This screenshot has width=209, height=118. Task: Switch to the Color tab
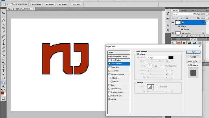pyautogui.click(x=174, y=39)
